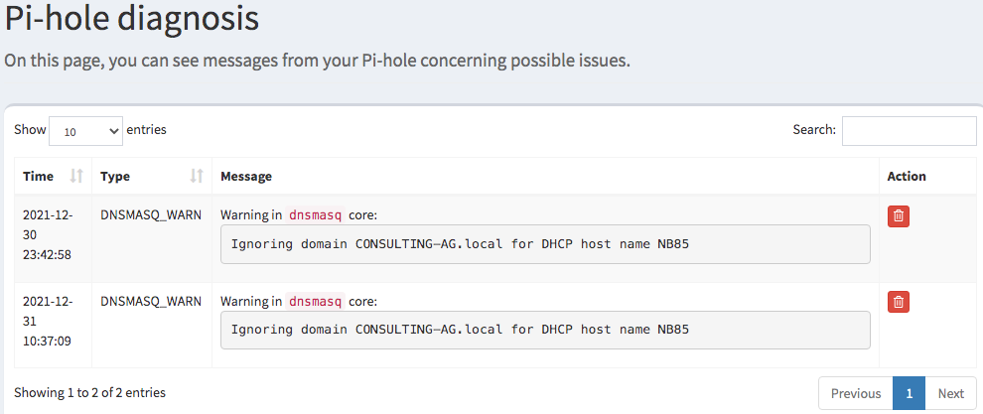Click into the Search input field

pyautogui.click(x=909, y=131)
